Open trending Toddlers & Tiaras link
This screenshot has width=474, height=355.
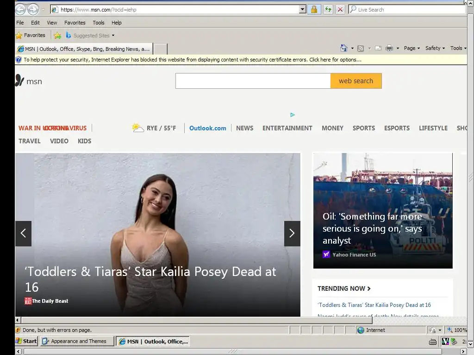374,305
